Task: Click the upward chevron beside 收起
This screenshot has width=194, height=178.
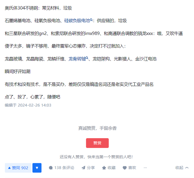Action: (x=187, y=168)
